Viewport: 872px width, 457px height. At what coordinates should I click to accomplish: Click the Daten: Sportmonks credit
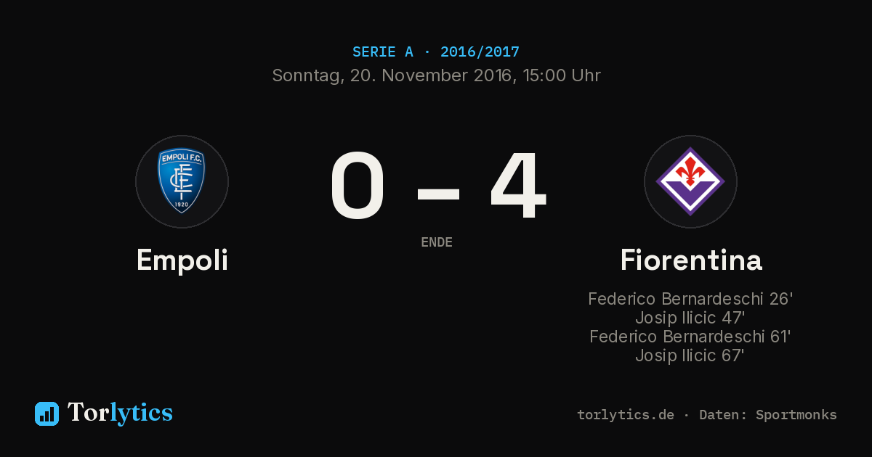point(768,415)
